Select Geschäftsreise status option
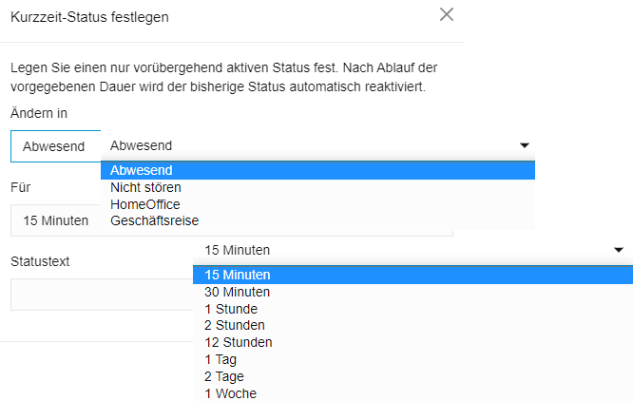Viewport: 633px width, 401px height. tap(317, 221)
